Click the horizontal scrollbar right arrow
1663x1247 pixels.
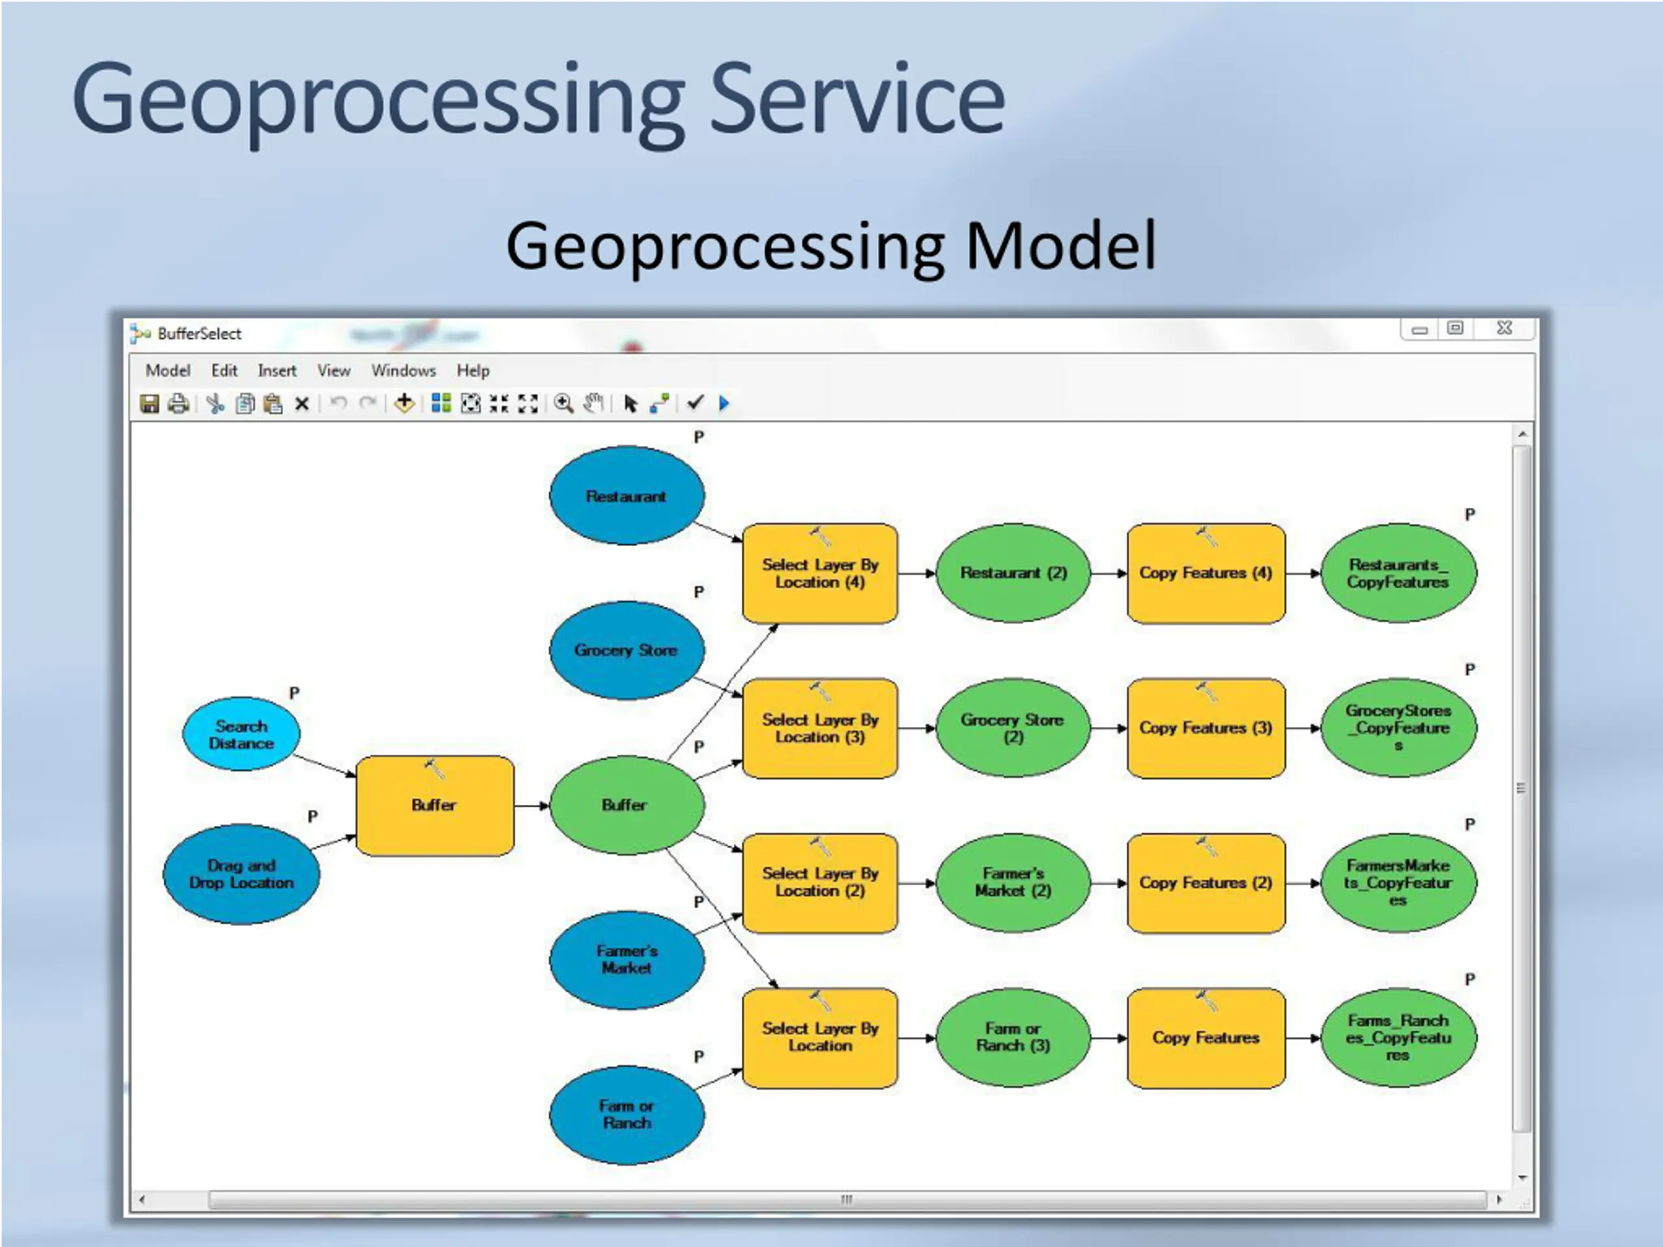click(1499, 1200)
